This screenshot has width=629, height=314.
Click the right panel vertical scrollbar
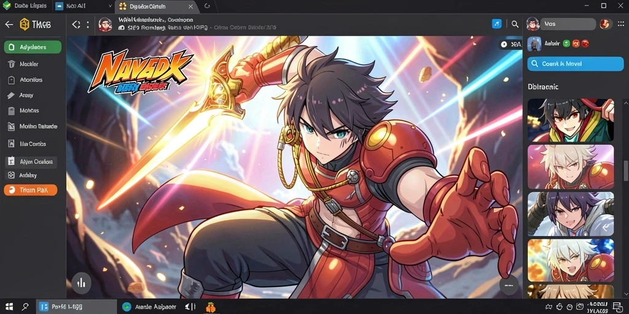pos(625,170)
